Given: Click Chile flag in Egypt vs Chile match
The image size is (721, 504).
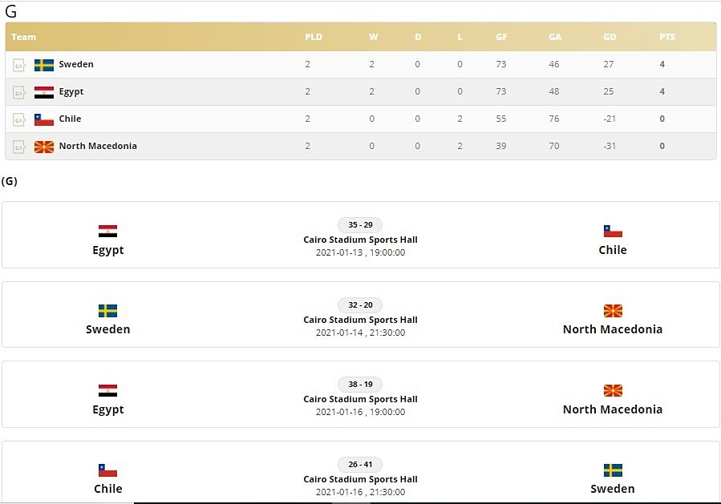Looking at the screenshot, I should [613, 232].
